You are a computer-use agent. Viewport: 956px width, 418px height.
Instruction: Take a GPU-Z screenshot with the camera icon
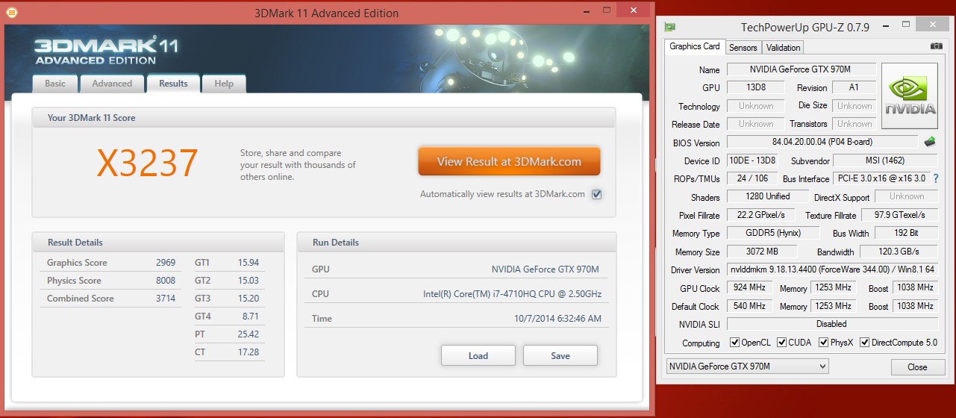tap(937, 46)
